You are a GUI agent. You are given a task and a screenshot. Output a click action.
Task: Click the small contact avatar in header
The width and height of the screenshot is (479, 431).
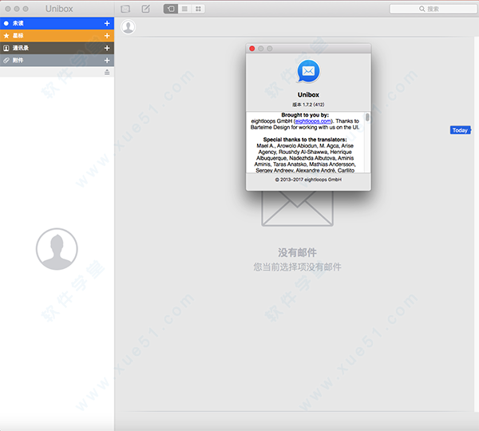click(128, 27)
